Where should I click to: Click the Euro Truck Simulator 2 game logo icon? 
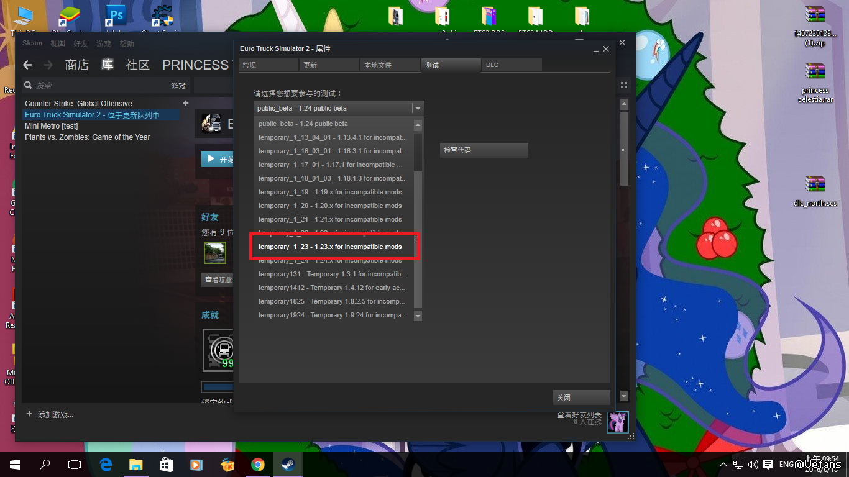[211, 124]
